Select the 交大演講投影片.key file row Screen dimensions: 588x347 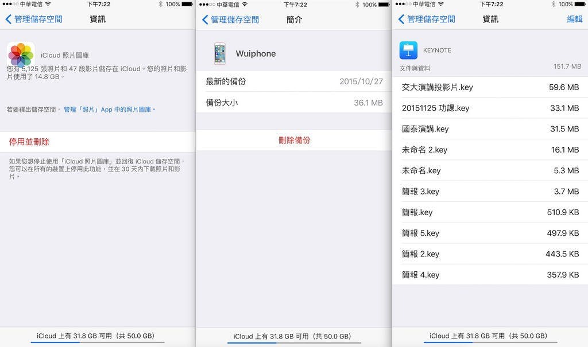[490, 87]
